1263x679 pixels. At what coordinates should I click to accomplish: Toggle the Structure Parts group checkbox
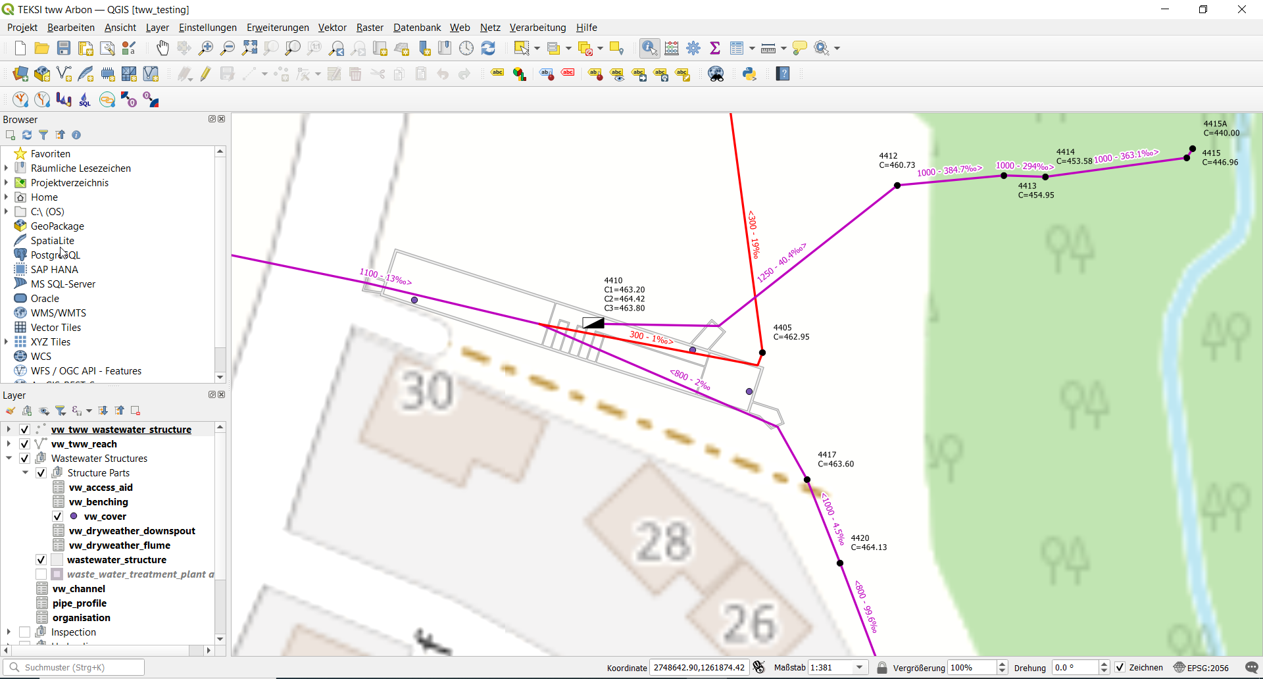[x=41, y=473]
